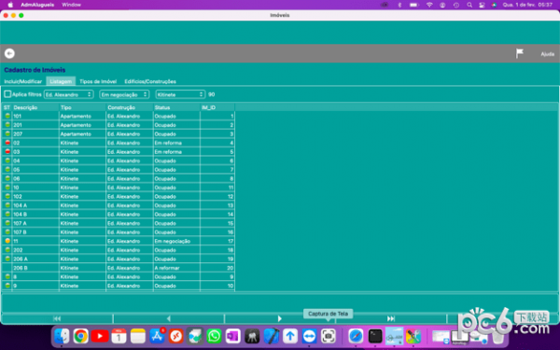Image resolution: width=560 pixels, height=350 pixels.
Task: Click red status icon of row 03
Action: (7, 151)
